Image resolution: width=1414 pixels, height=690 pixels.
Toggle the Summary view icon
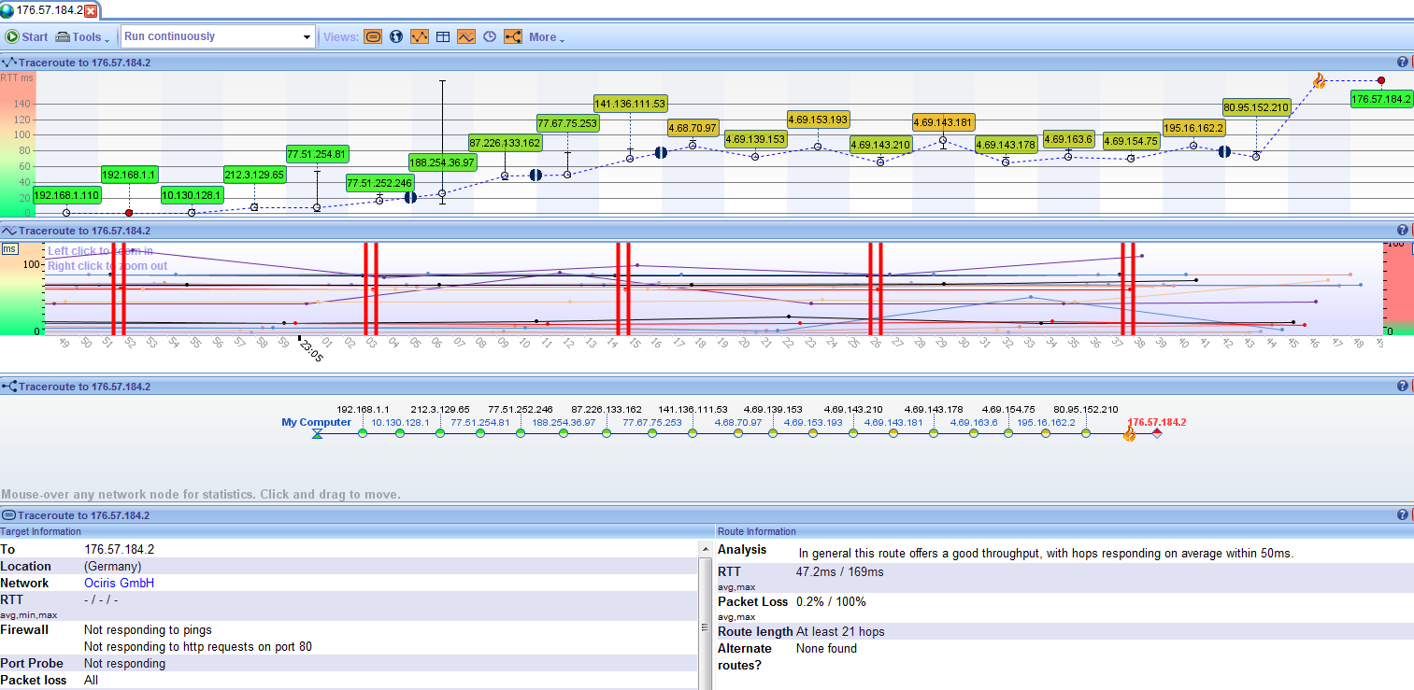point(373,37)
